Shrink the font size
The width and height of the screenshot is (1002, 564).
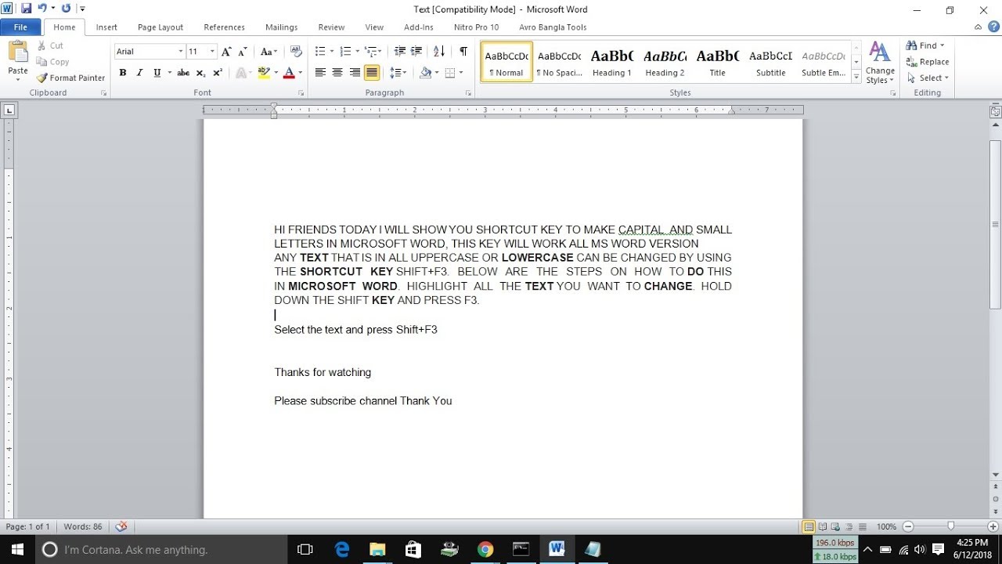[x=243, y=52]
